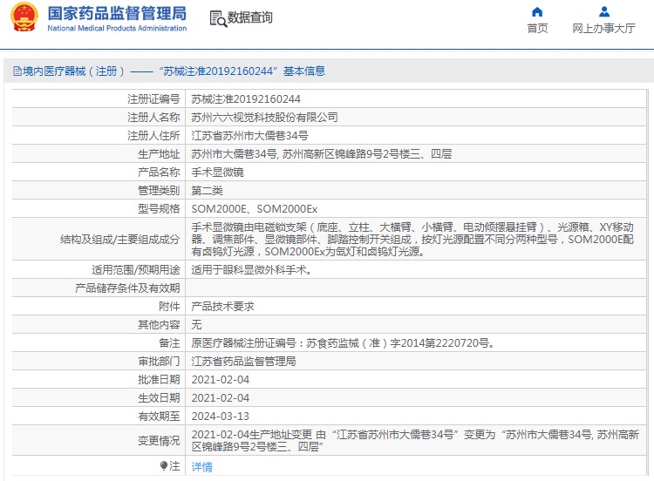654x481 pixels.
Task: Select structure composition description text
Action: [x=413, y=240]
